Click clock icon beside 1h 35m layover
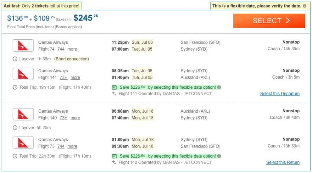The image size is (312, 173). pyautogui.click(x=15, y=59)
